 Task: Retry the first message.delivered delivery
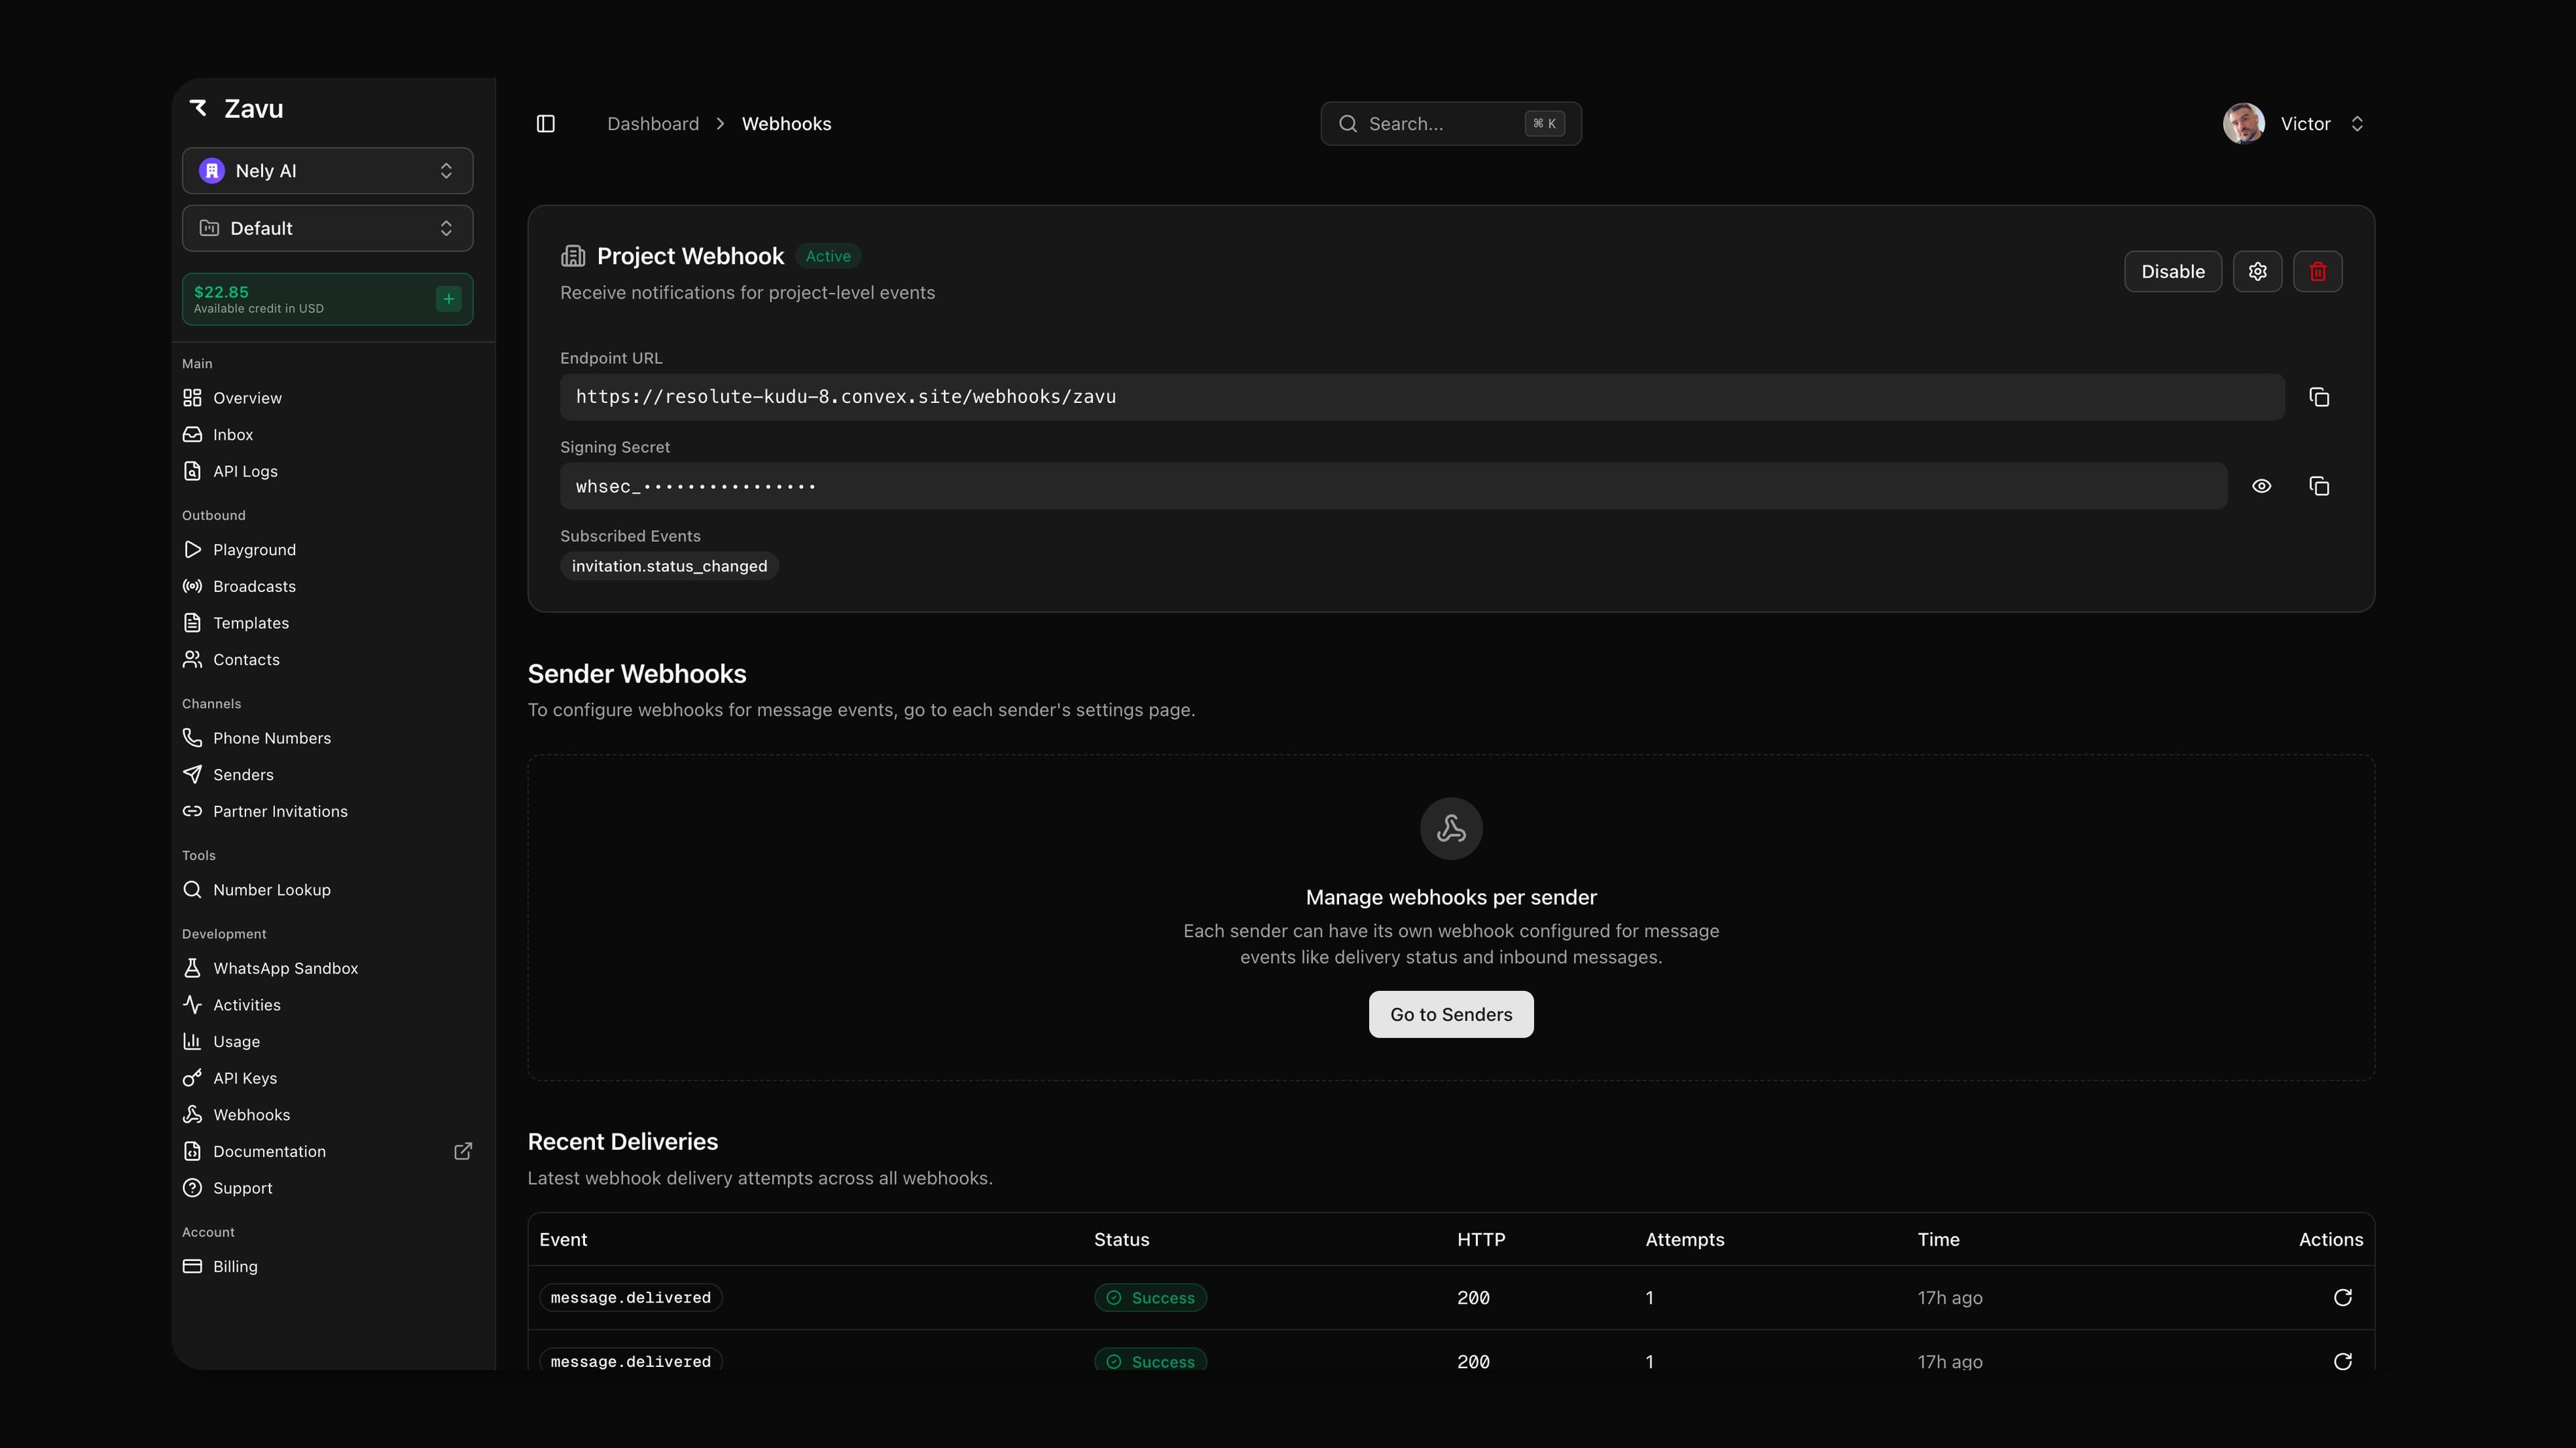(2342, 1297)
